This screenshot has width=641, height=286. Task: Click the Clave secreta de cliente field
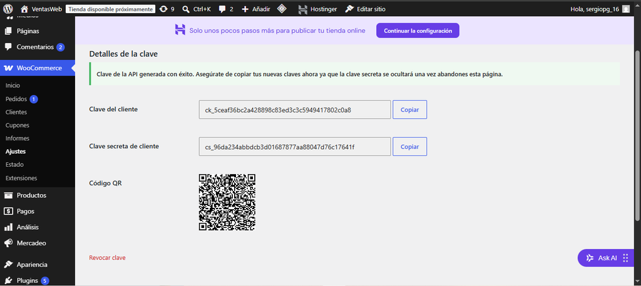click(x=295, y=147)
